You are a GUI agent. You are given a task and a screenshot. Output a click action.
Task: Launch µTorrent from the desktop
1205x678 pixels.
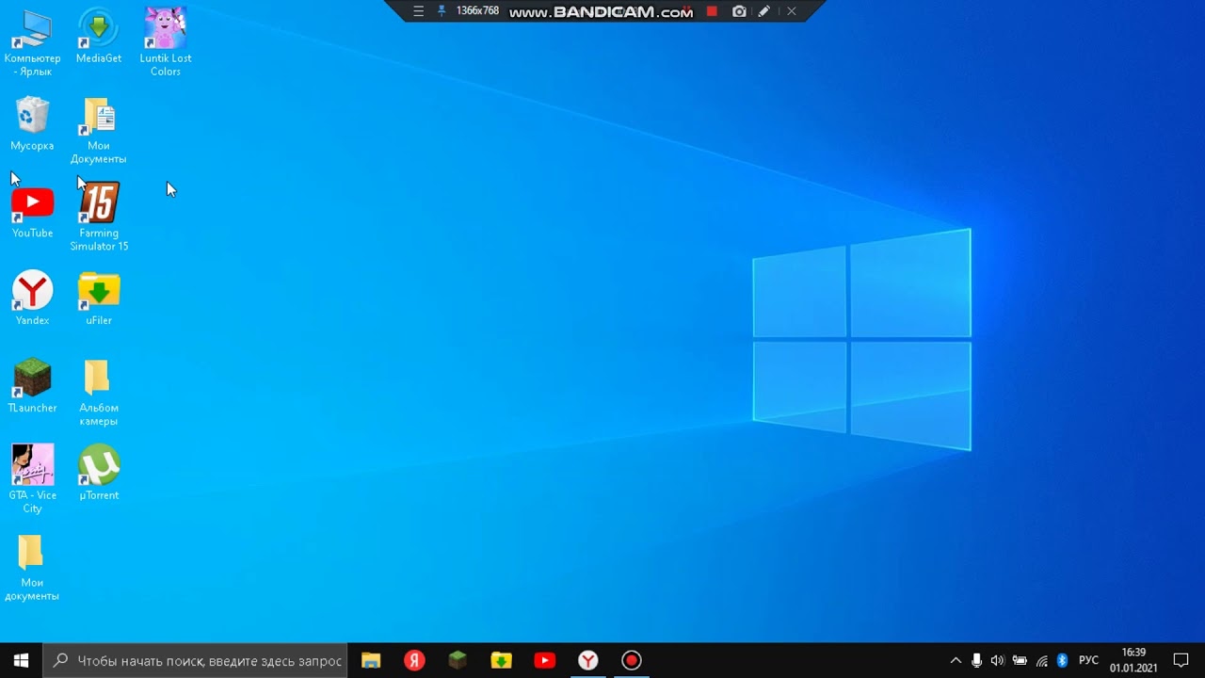click(99, 474)
